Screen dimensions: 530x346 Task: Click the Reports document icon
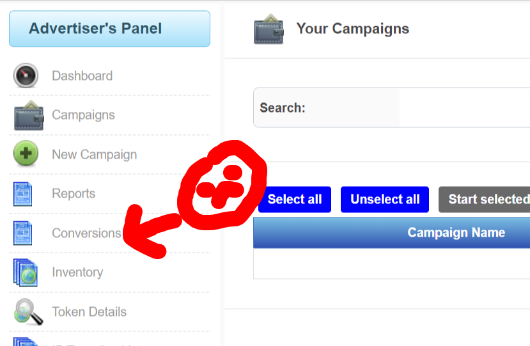coord(23,194)
